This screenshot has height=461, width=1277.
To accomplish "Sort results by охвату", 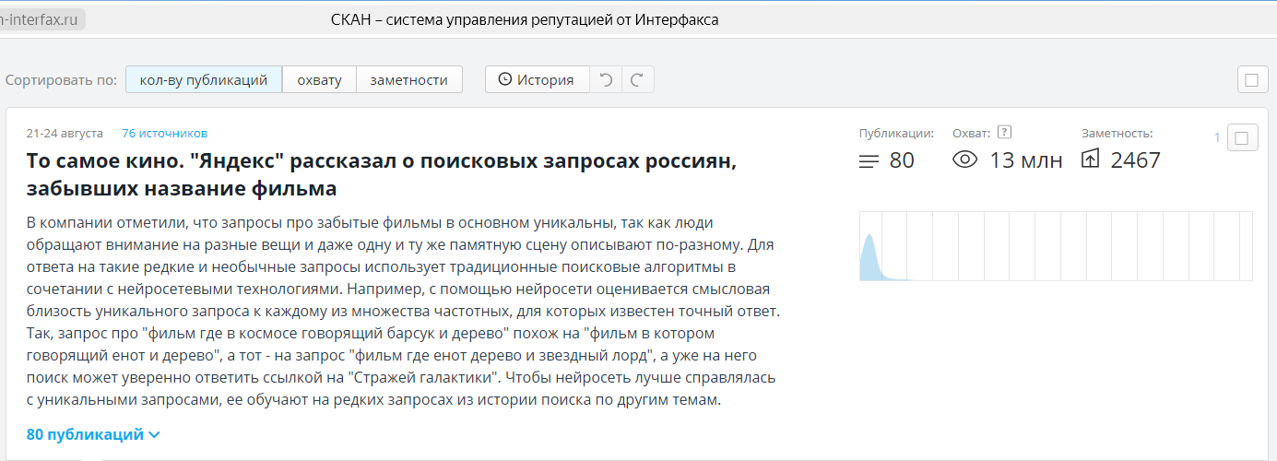I will tap(319, 80).
